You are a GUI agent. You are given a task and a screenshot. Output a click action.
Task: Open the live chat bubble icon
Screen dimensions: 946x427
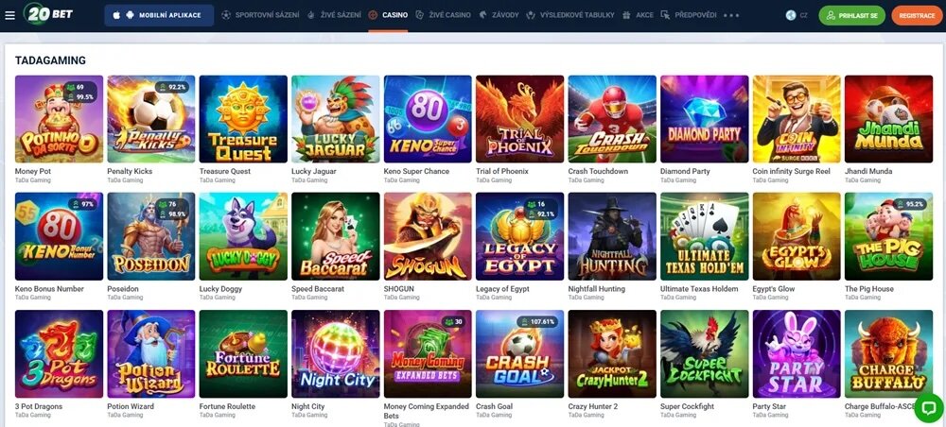pos(929,408)
